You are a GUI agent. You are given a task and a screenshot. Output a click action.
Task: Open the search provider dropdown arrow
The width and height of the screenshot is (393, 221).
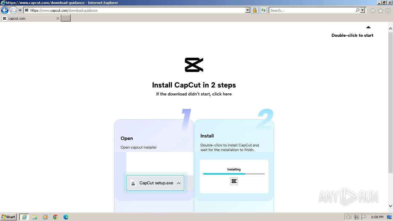(x=363, y=10)
